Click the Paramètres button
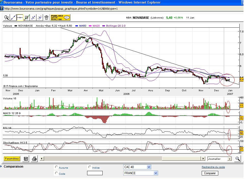This screenshot has height=179, width=245. point(12,159)
